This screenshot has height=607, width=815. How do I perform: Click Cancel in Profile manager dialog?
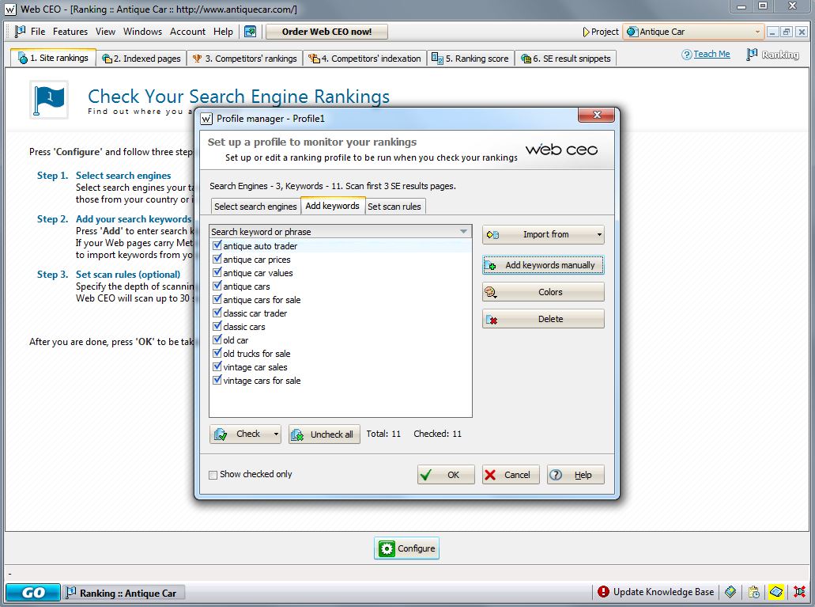point(511,475)
